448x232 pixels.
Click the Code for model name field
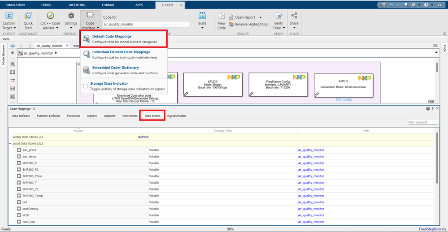coord(146,24)
